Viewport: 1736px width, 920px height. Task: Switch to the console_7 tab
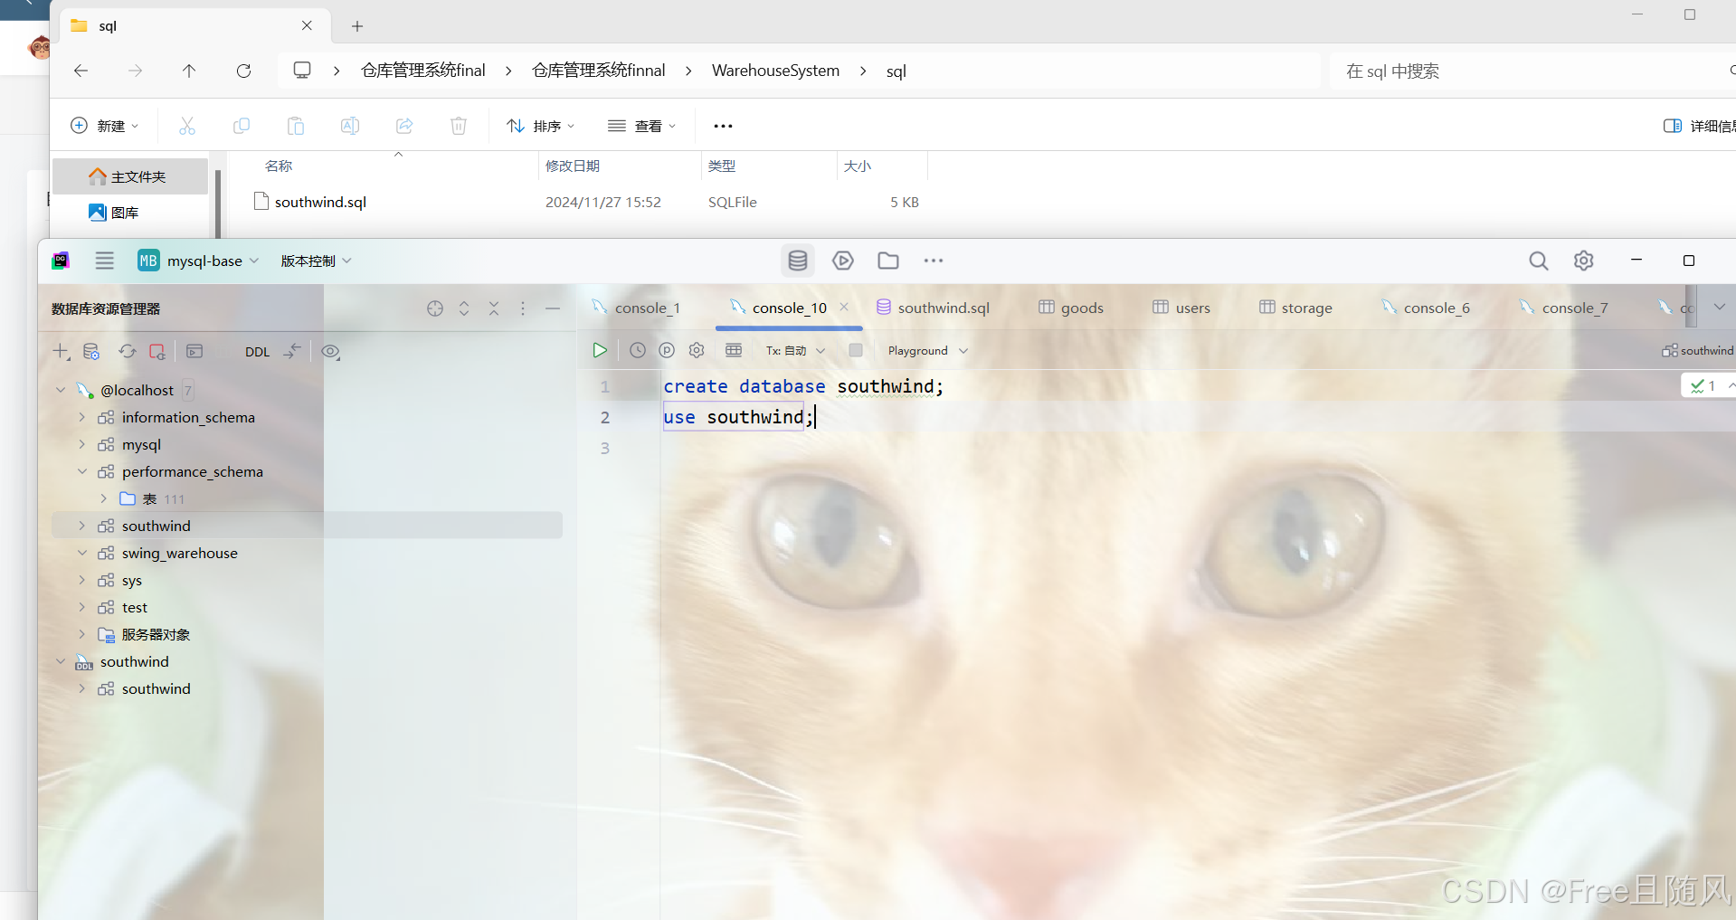(1564, 308)
